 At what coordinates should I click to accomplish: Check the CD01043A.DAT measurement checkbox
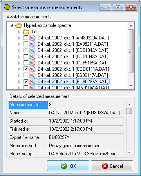pos(26,50)
